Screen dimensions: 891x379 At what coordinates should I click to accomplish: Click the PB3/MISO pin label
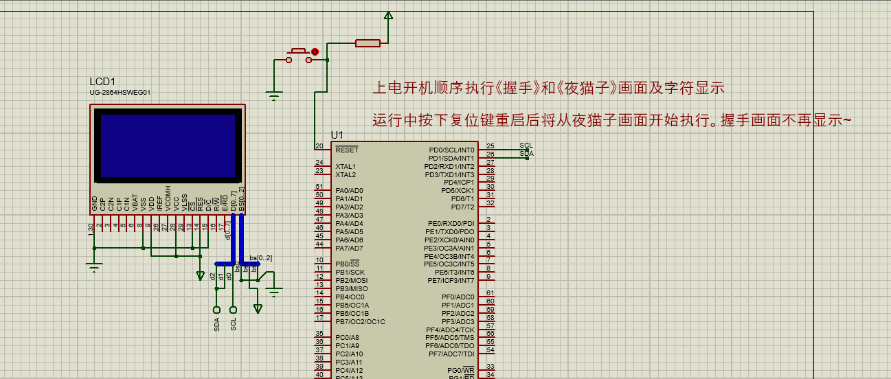351,288
